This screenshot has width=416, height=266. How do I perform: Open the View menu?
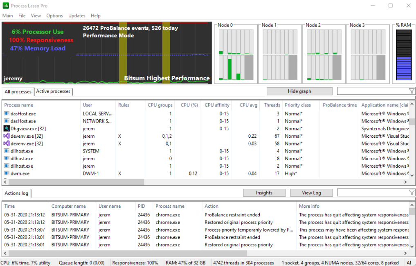36,16
